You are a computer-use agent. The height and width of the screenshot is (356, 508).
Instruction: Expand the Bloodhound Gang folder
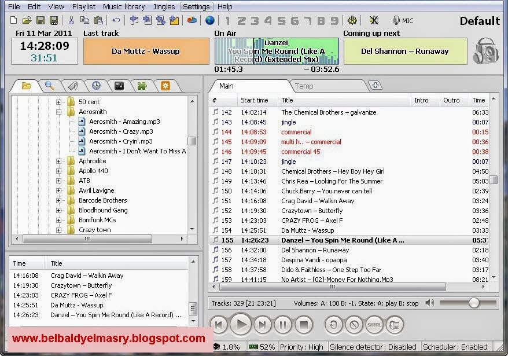tap(58, 211)
